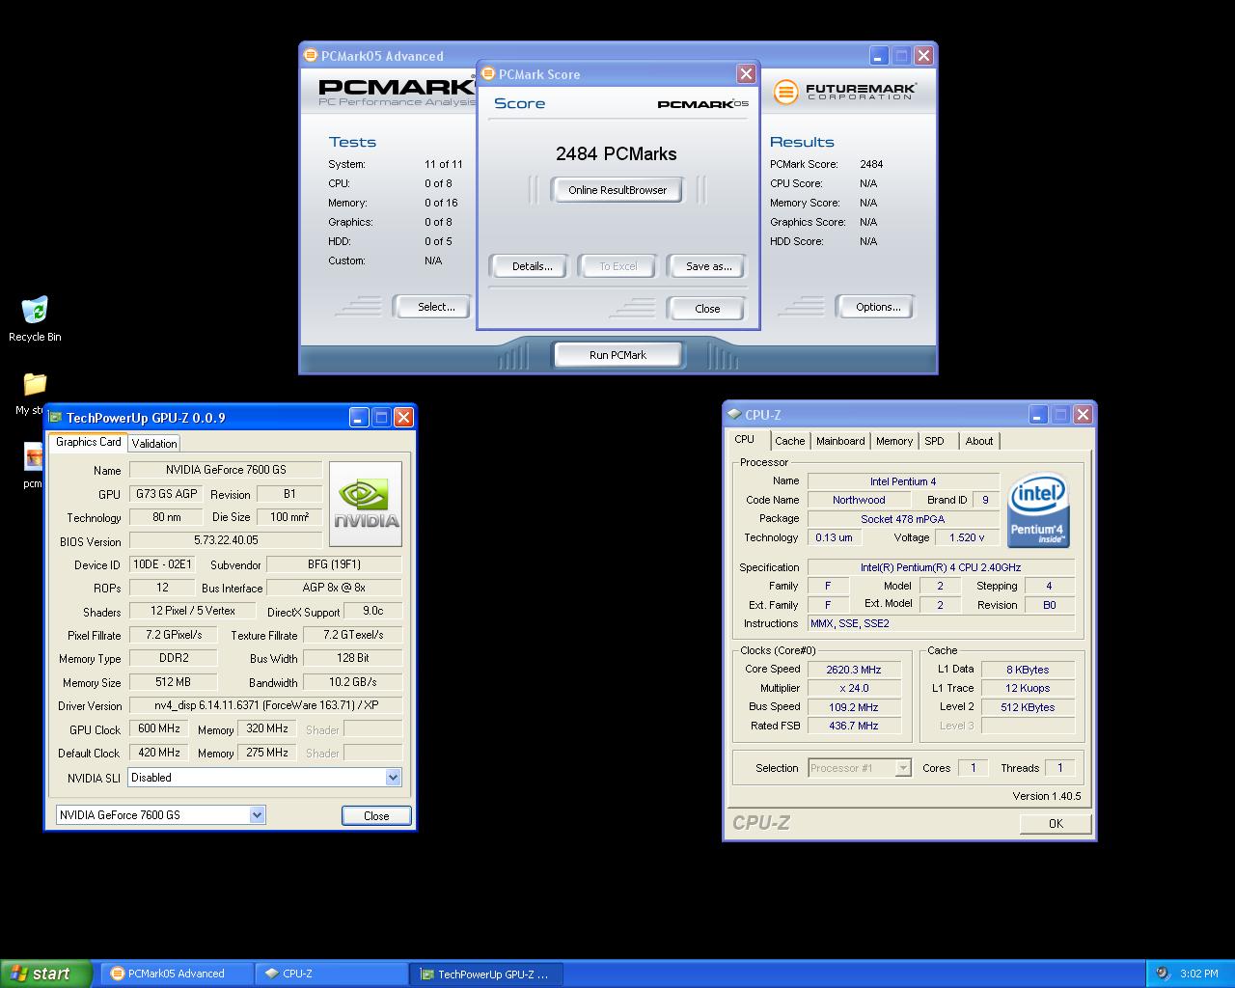Open the Processor #1 selection dropdown

pos(903,768)
